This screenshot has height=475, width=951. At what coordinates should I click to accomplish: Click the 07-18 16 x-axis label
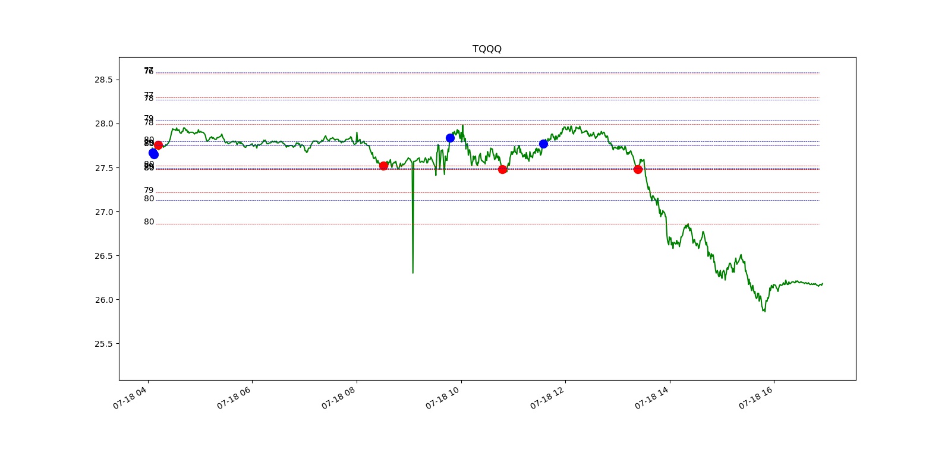click(755, 397)
